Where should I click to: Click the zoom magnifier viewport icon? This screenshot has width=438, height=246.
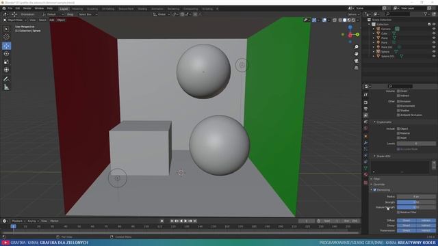click(x=356, y=47)
